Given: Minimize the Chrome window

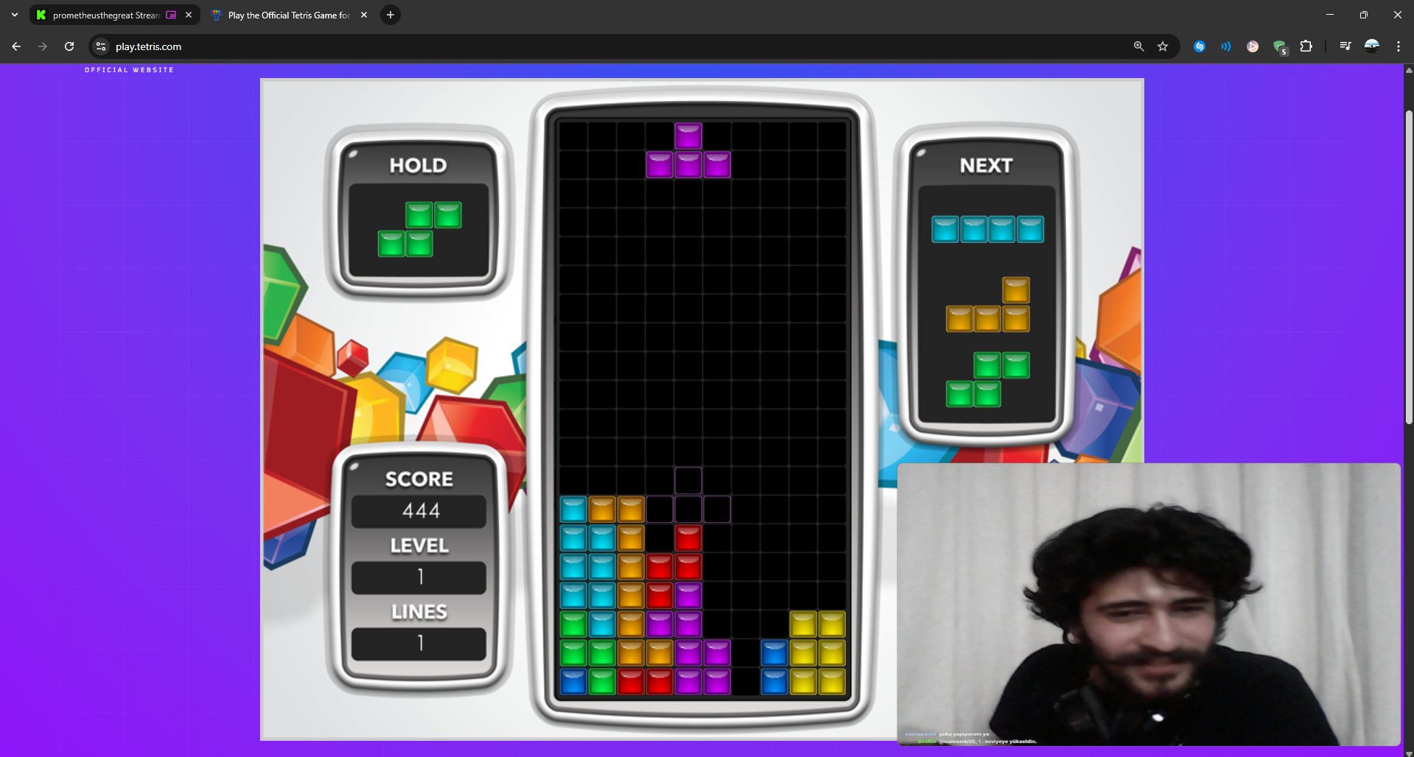Looking at the screenshot, I should tap(1330, 15).
